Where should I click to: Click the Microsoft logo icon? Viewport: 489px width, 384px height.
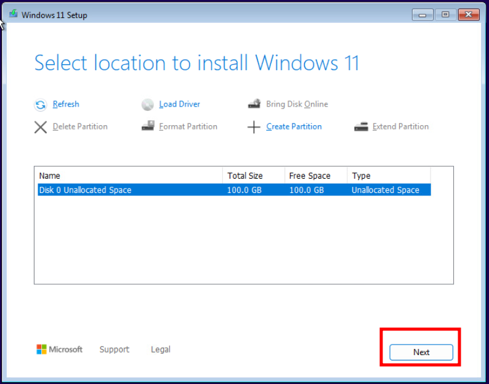41,349
